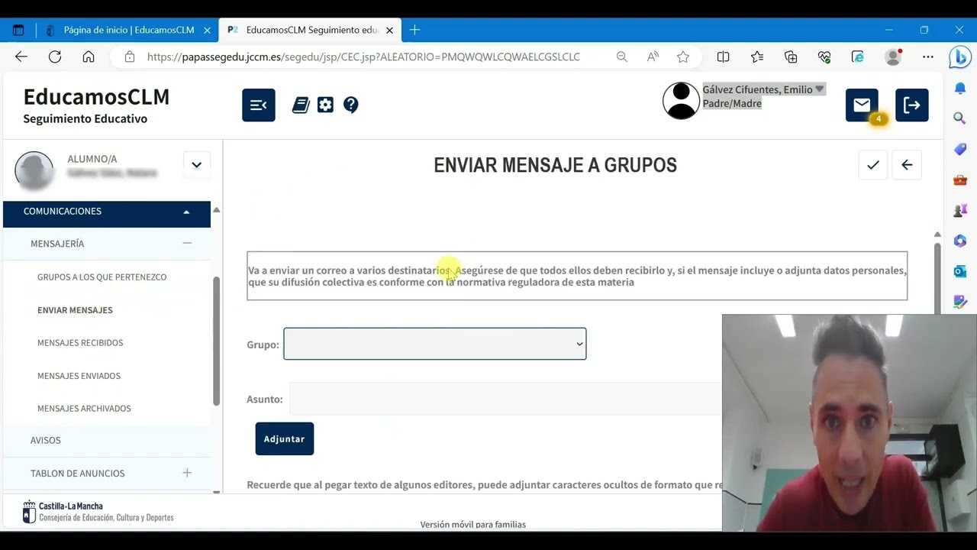This screenshot has width=977, height=550.
Task: Add this page to favorites star
Action: pos(683,57)
